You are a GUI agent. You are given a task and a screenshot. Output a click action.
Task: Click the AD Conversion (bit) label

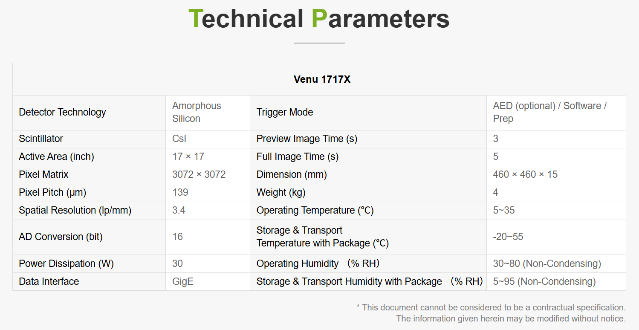coord(61,237)
